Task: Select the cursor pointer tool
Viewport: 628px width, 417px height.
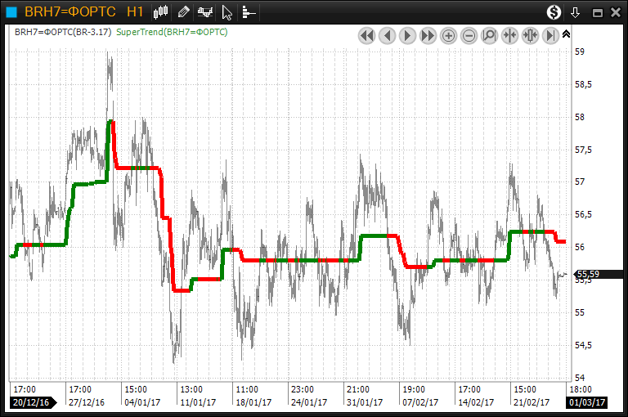Action: [x=228, y=12]
